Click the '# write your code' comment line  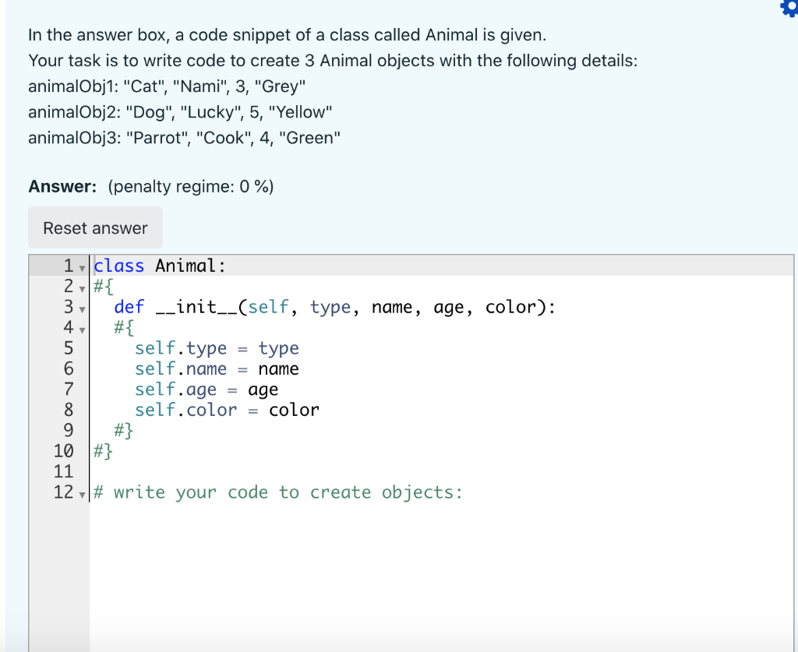coord(278,492)
